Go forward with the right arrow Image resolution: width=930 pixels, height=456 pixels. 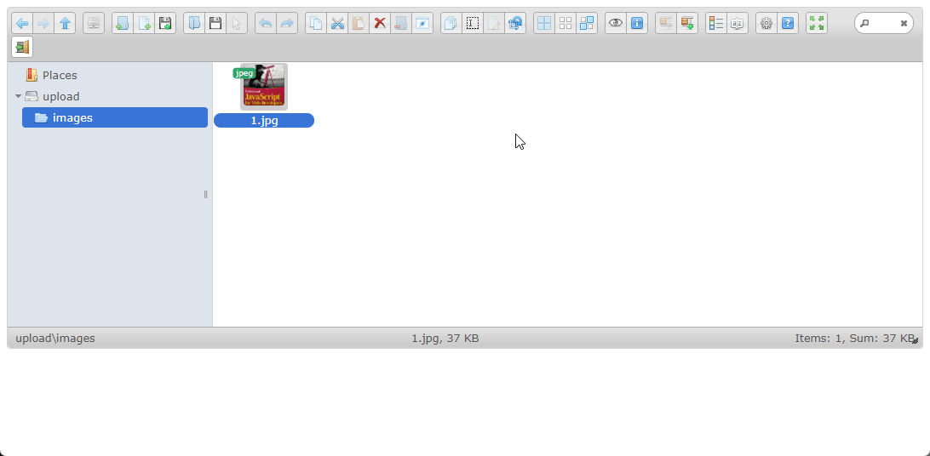tap(43, 23)
